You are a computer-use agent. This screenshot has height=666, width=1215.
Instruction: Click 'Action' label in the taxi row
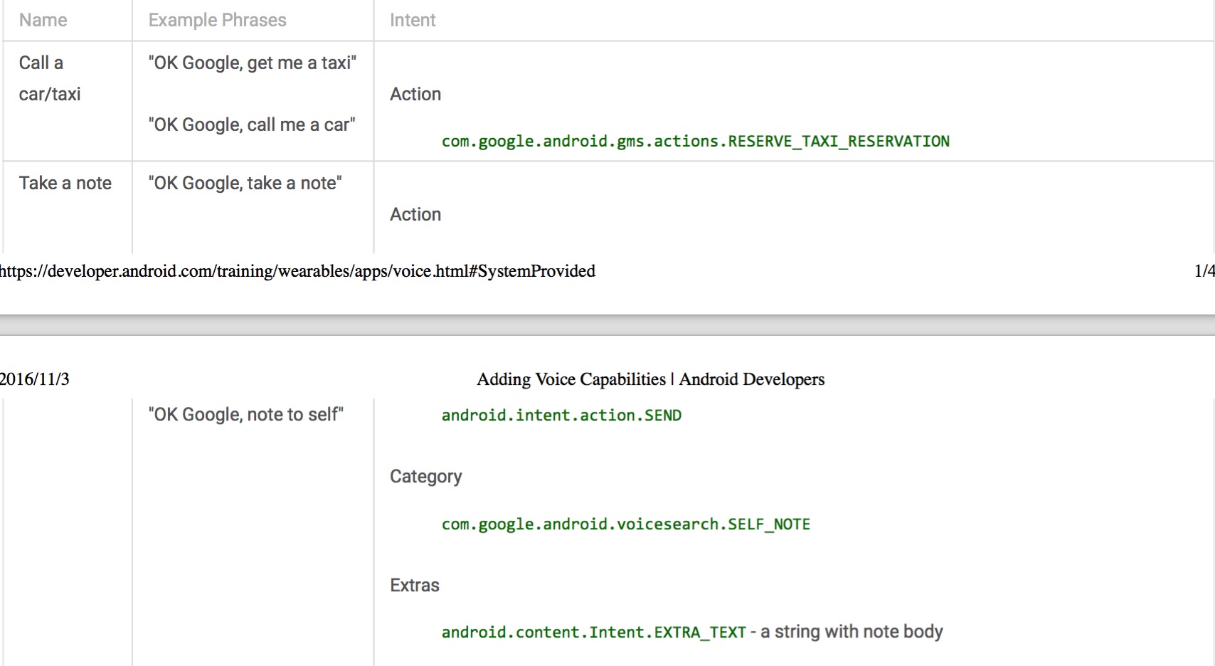415,94
